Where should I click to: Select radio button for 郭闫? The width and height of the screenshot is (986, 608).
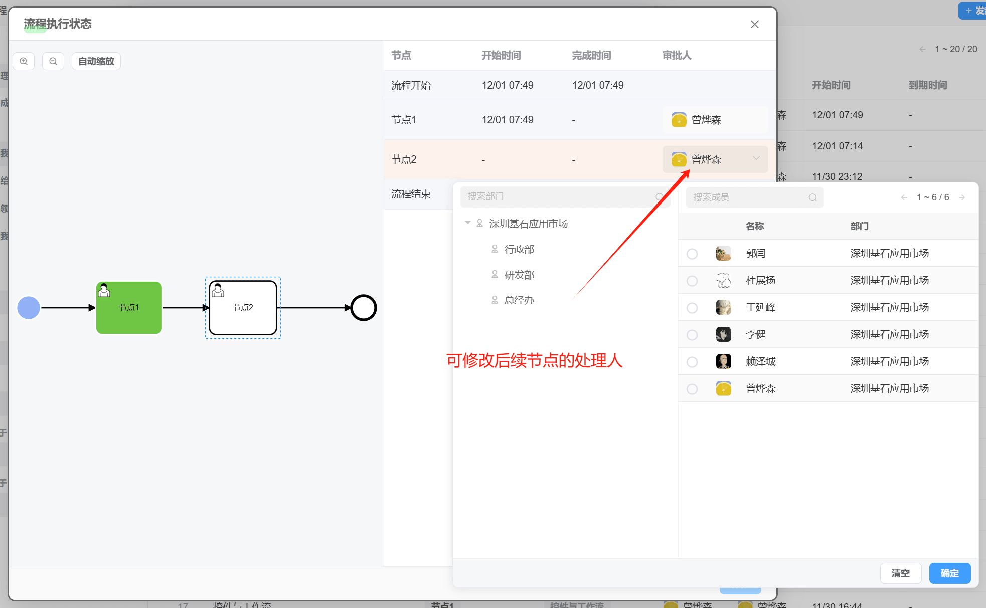point(692,254)
